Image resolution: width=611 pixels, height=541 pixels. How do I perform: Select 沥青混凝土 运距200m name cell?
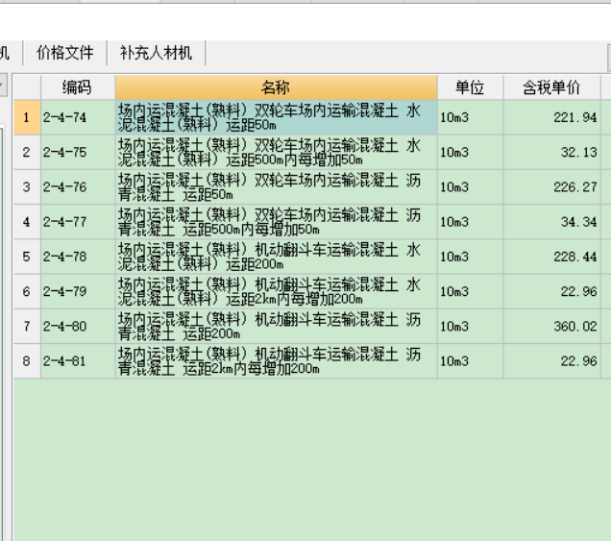click(x=277, y=327)
